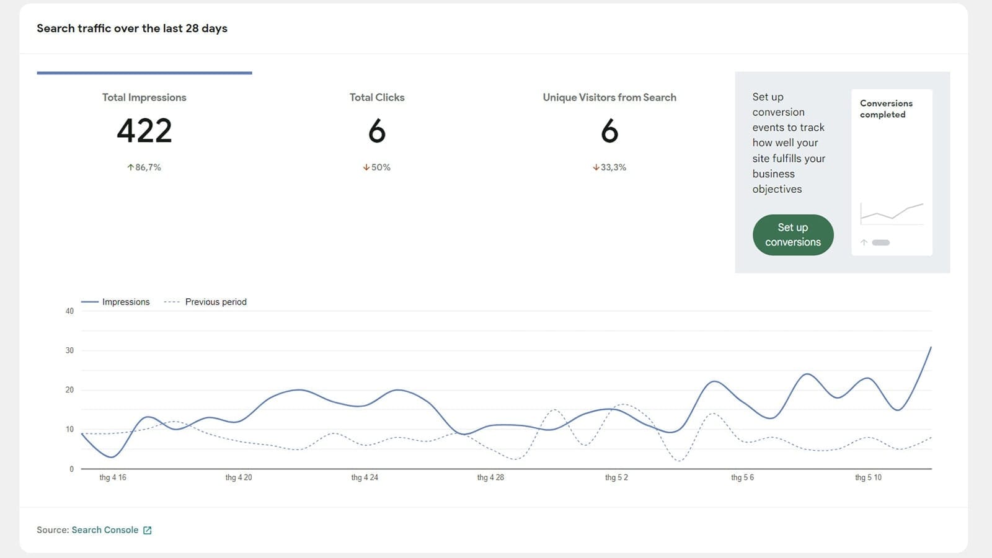The width and height of the screenshot is (992, 558).
Task: Click the Conversions completed heading
Action: (886, 108)
